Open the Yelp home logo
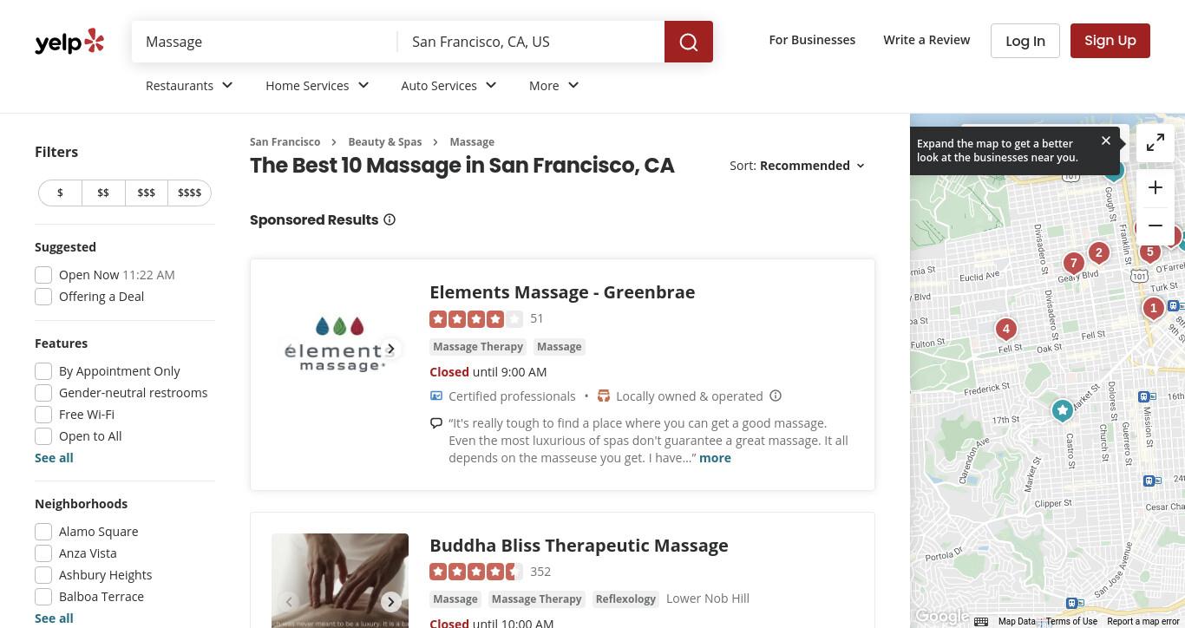1185x628 pixels. click(69, 42)
